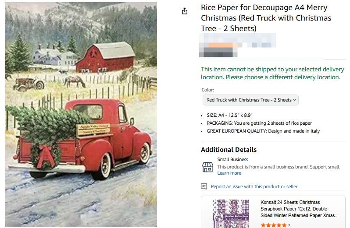Image resolution: width=350 pixels, height=228 pixels.
Task: Click the review count next to the stars
Action: tap(289, 225)
